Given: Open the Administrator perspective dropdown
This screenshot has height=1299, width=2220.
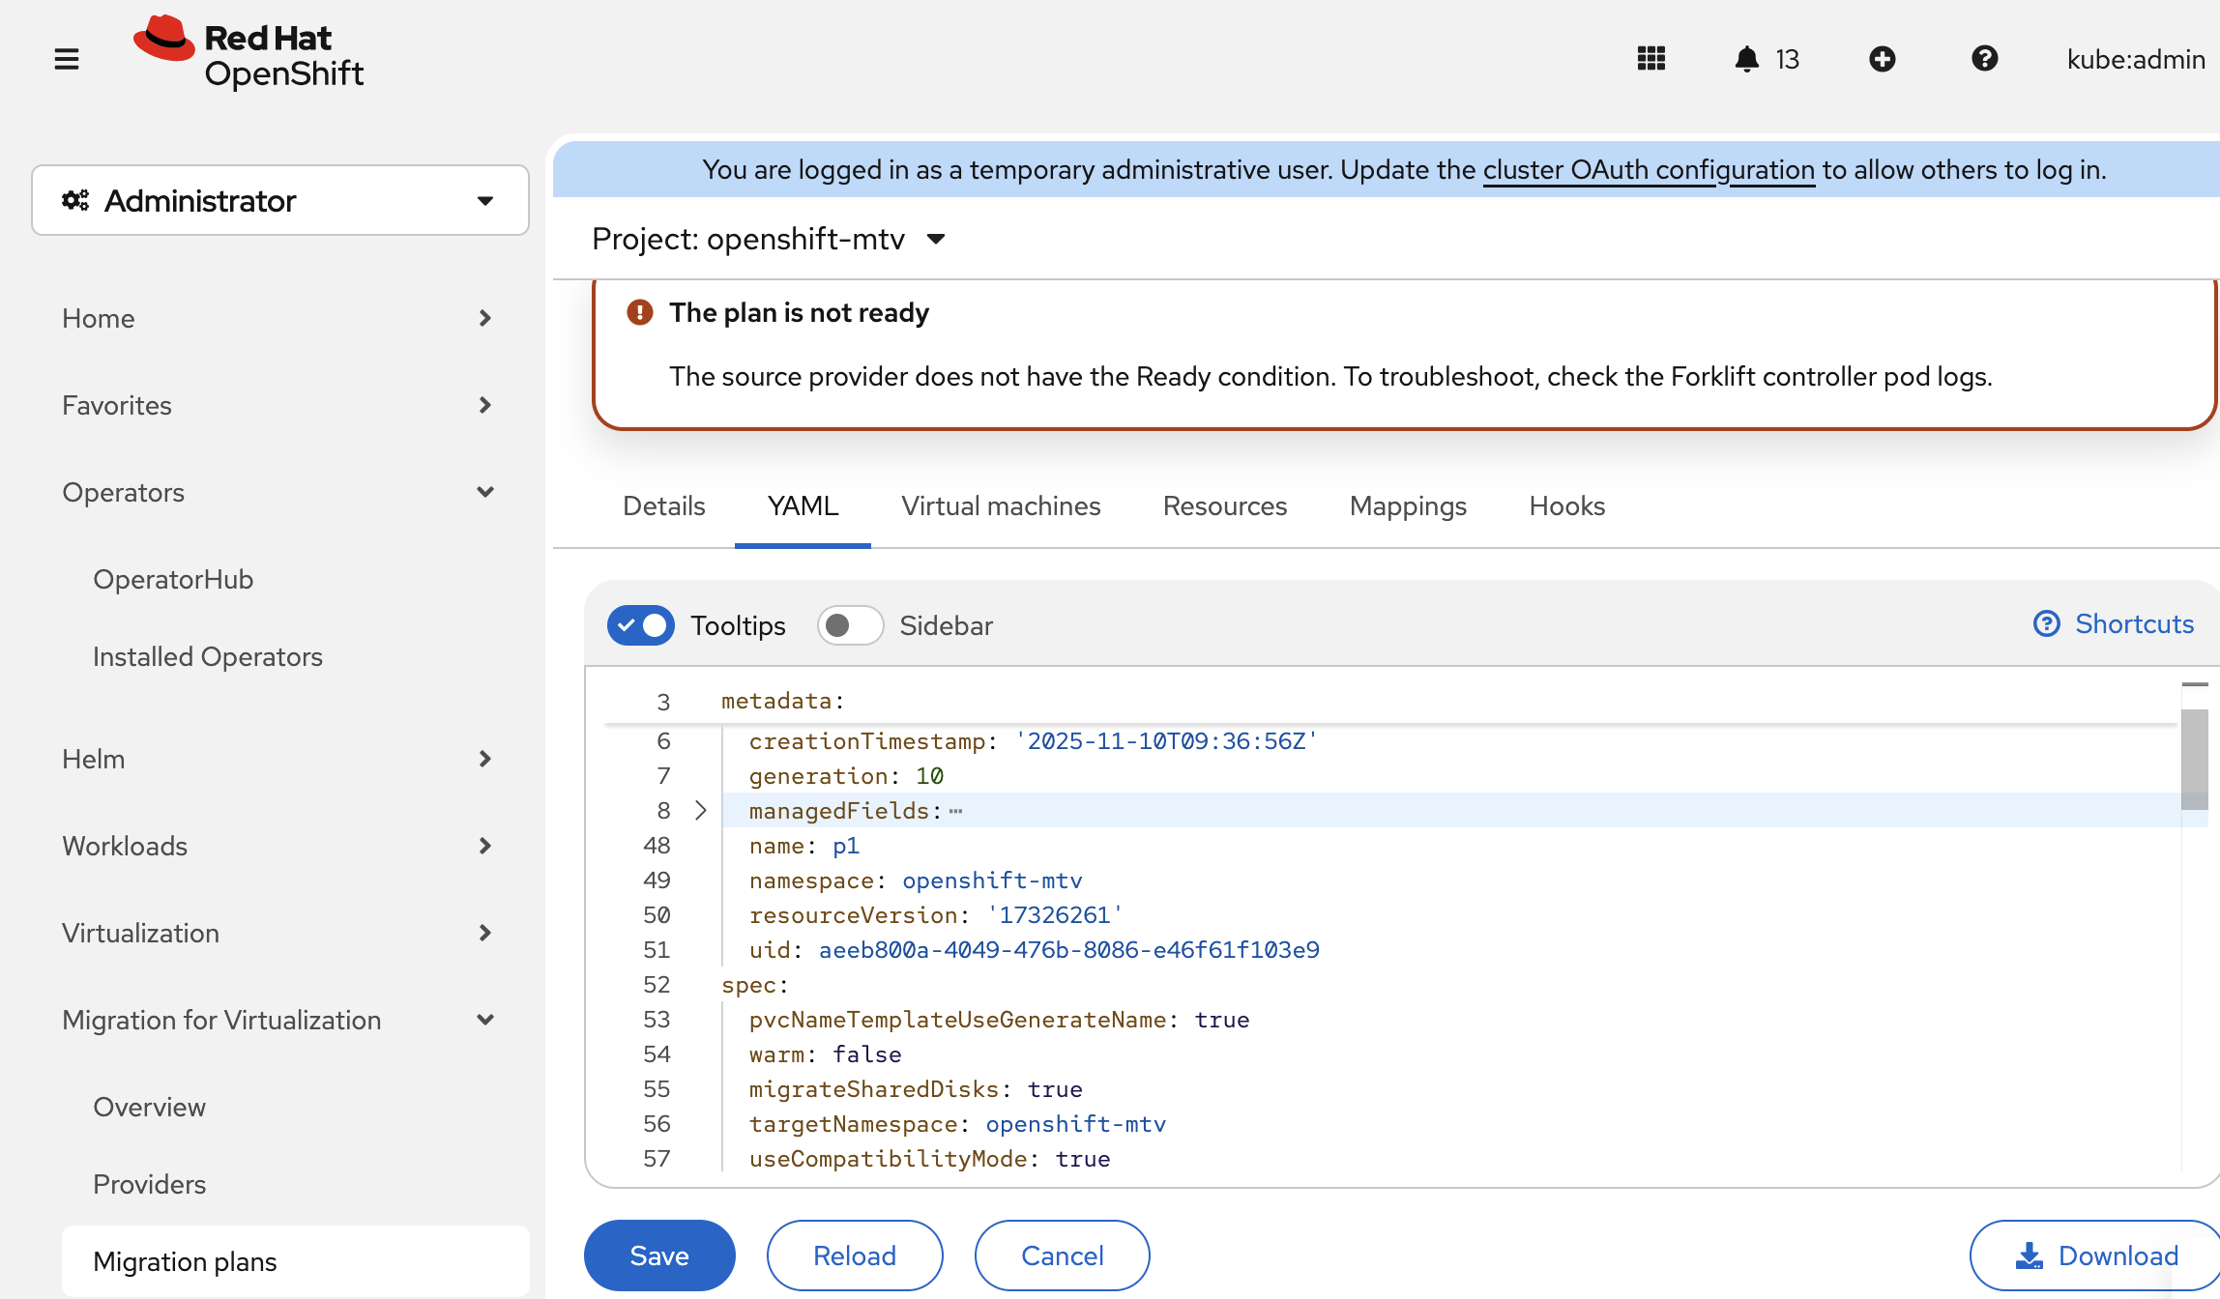Looking at the screenshot, I should coord(279,200).
